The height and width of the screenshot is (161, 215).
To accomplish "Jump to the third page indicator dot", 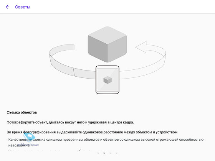I will (111, 153).
